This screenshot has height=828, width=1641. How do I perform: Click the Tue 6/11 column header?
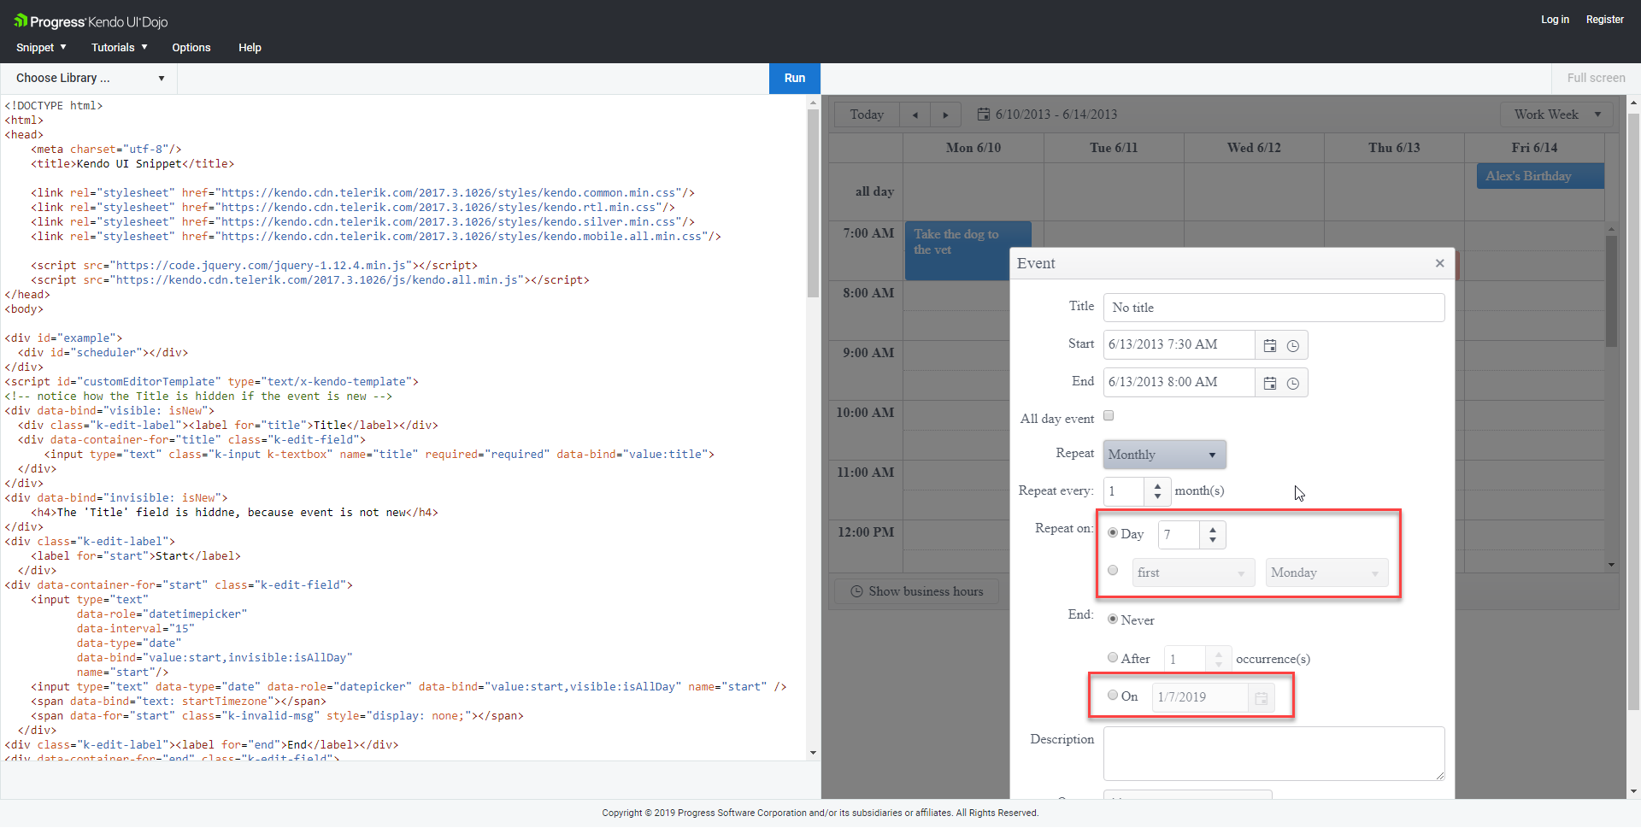pos(1114,148)
